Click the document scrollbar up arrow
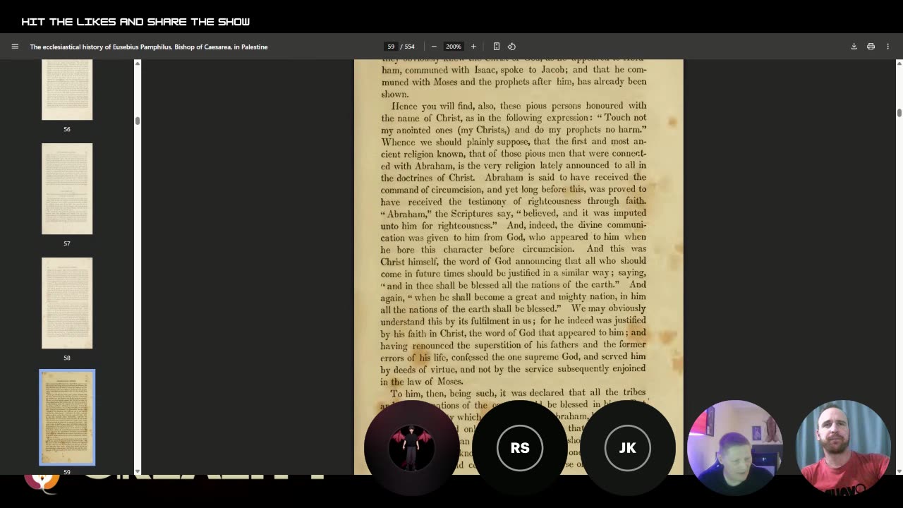 click(x=899, y=64)
